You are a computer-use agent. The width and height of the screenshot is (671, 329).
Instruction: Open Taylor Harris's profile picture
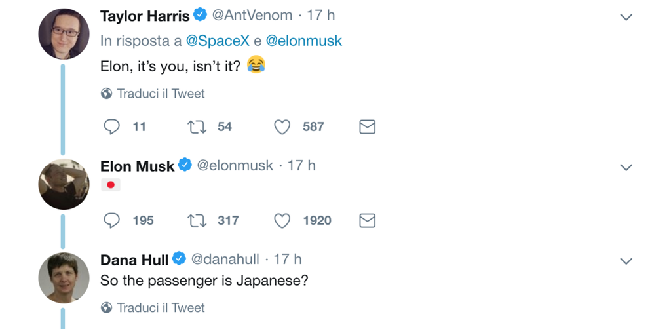point(64,35)
